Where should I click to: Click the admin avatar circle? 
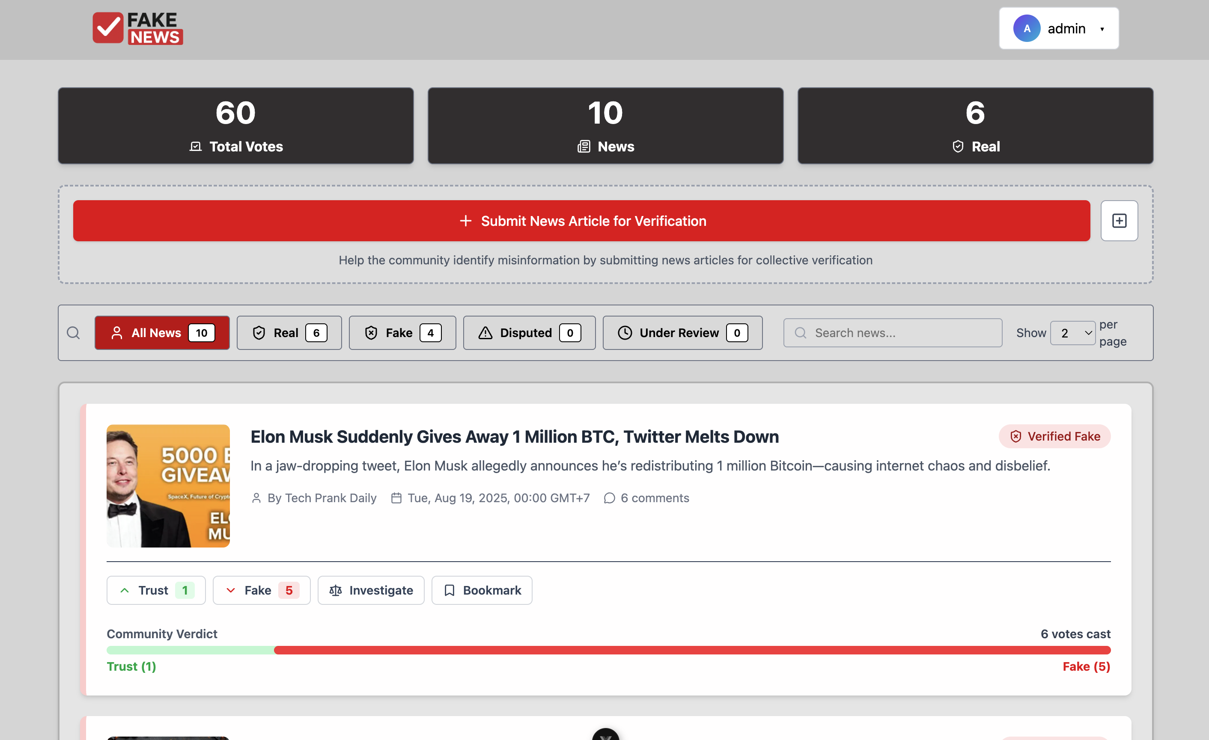(x=1027, y=28)
